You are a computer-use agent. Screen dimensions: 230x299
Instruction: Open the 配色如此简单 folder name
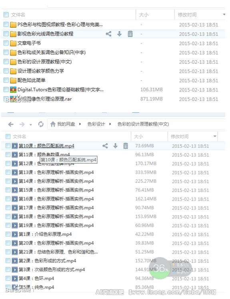(x=31, y=80)
